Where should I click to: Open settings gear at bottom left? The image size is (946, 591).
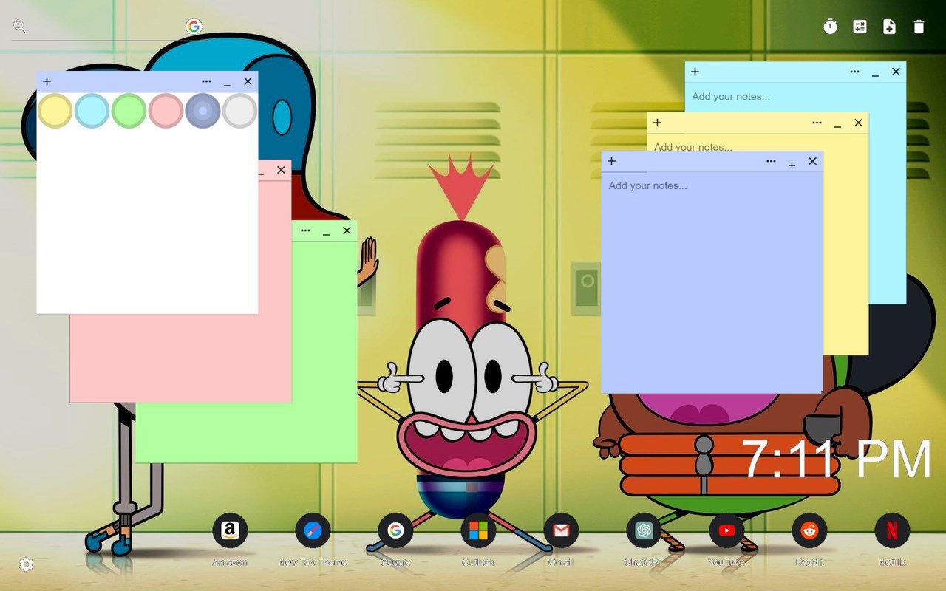tap(26, 564)
